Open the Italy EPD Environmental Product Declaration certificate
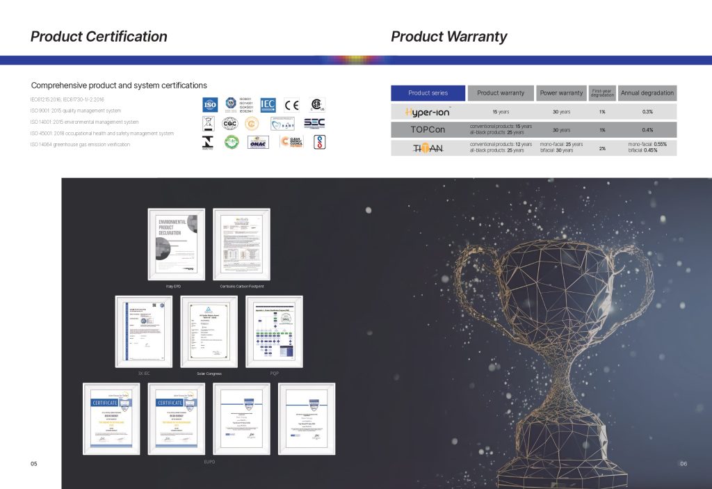The image size is (712, 489). [x=176, y=244]
